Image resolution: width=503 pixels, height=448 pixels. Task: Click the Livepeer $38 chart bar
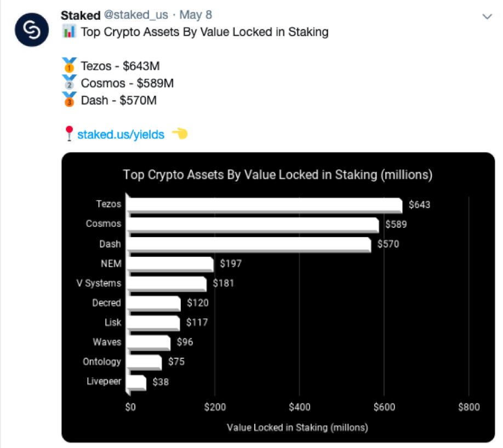[136, 382]
